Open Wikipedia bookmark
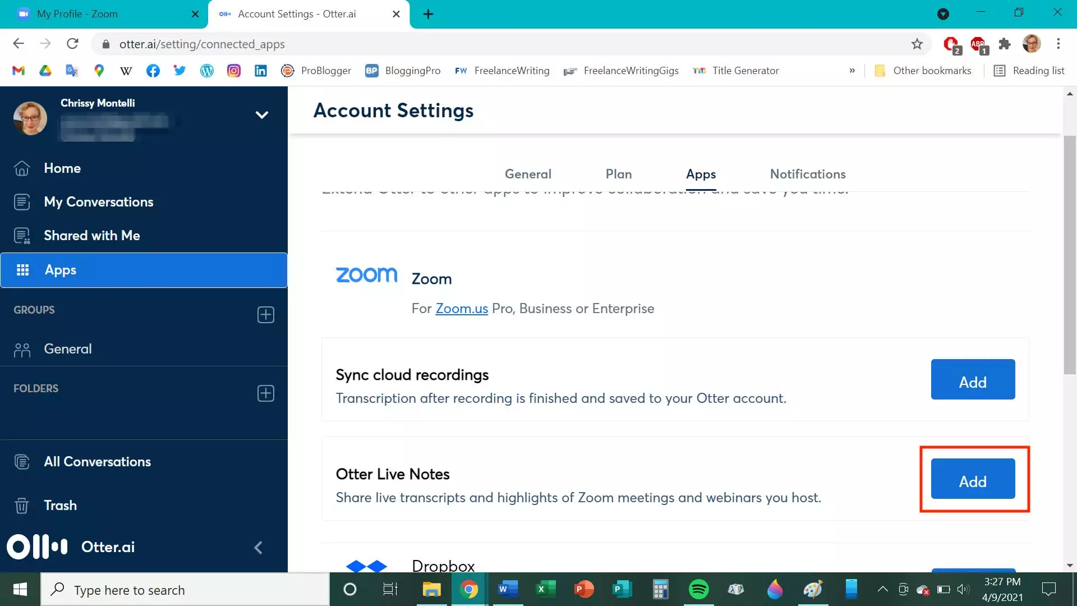 click(126, 71)
